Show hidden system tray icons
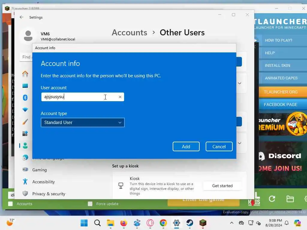Viewport: 307px width, 230px height. [x=232, y=223]
